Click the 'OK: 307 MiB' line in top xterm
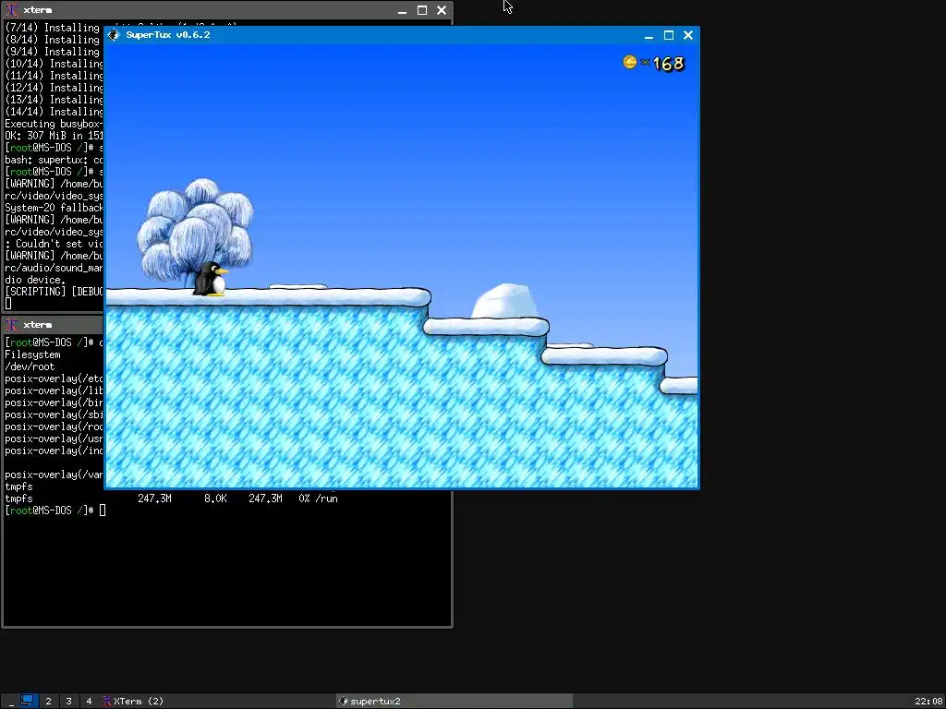 (x=55, y=136)
